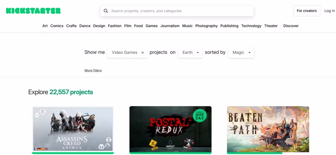Open the Journalism category
Image resolution: width=336 pixels, height=155 pixels.
[170, 26]
